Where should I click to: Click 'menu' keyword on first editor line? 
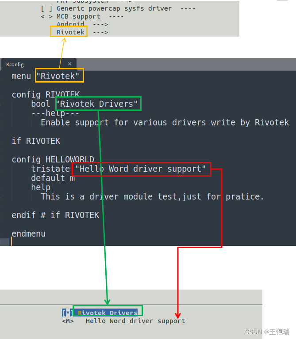point(21,76)
